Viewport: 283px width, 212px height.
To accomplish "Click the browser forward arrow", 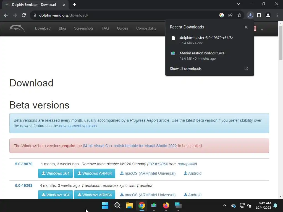I will tap(15, 15).
